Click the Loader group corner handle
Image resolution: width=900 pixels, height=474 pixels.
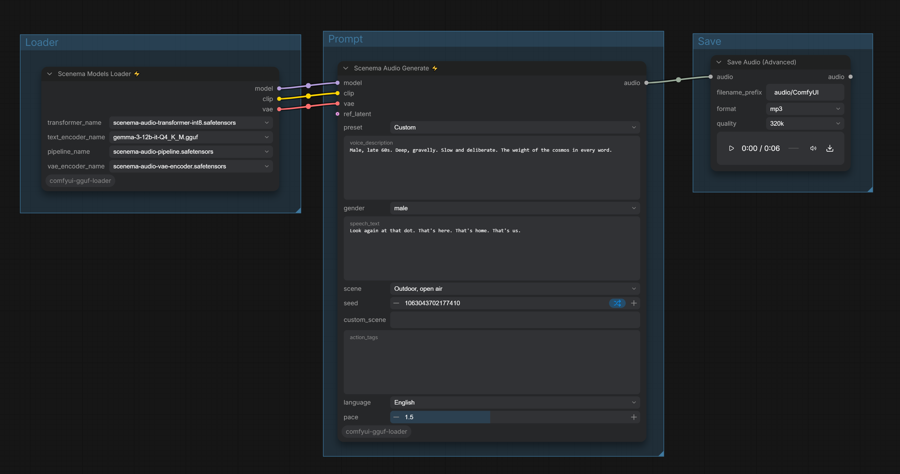point(298,210)
